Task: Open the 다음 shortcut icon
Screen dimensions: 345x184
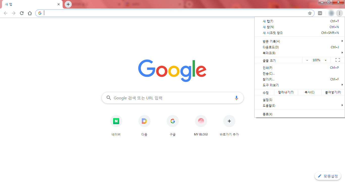Action: click(144, 121)
